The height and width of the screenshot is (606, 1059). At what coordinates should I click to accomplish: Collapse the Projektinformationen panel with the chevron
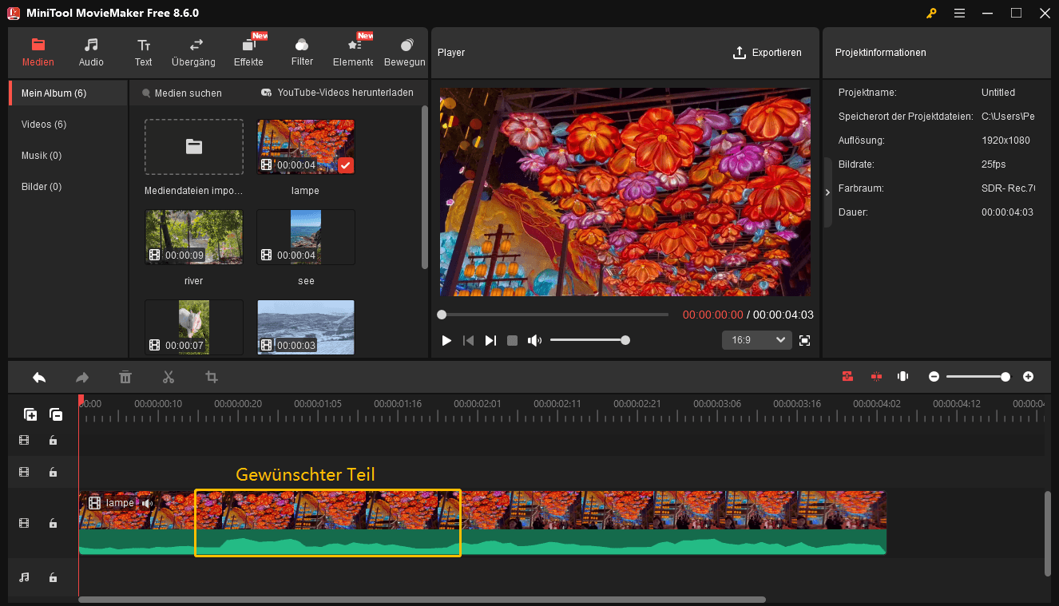coord(827,192)
